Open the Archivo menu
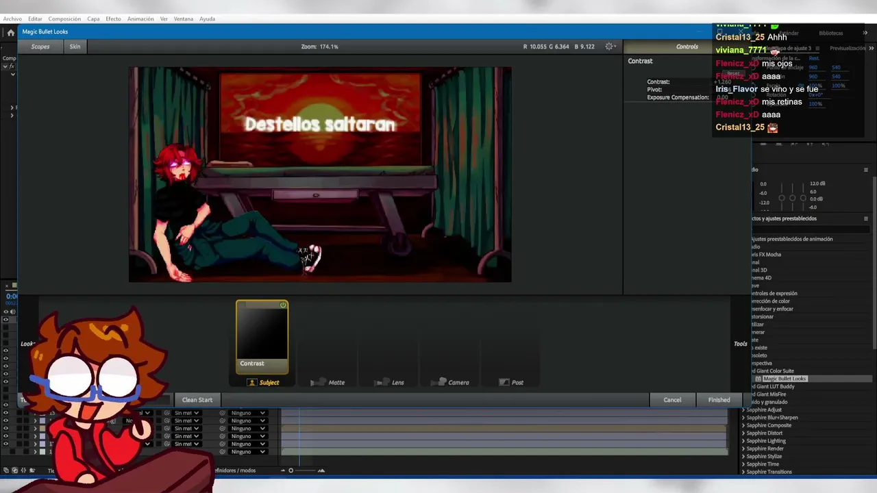877x493 pixels. (x=12, y=19)
